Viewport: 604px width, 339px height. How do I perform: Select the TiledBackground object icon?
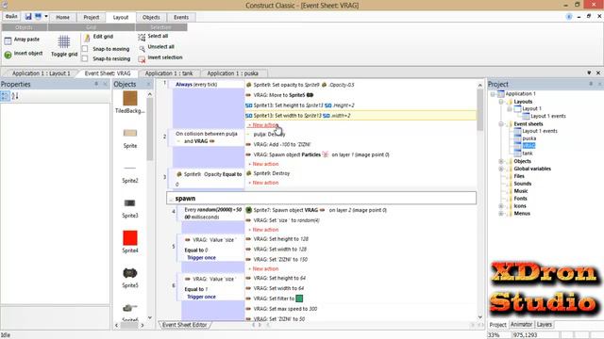(130, 98)
